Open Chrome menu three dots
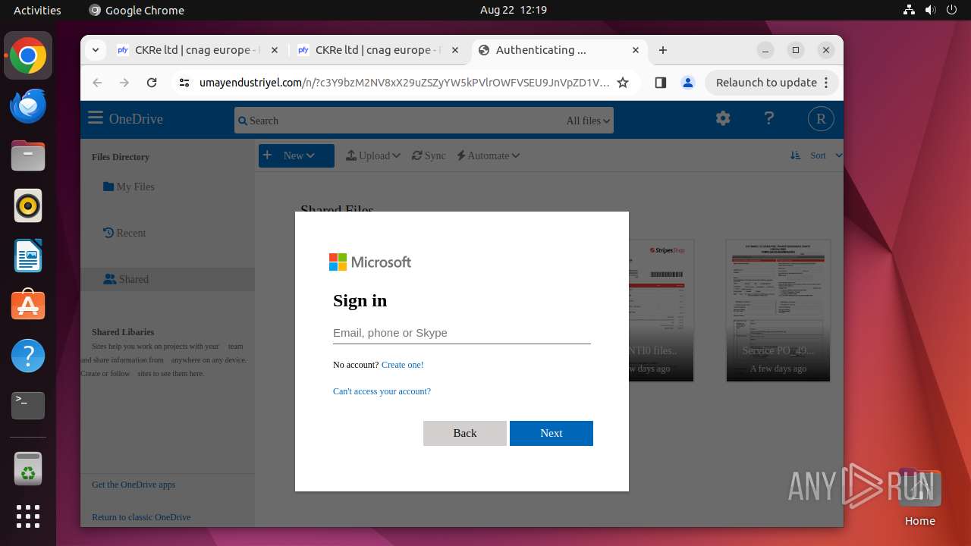The width and height of the screenshot is (971, 546). pos(827,83)
